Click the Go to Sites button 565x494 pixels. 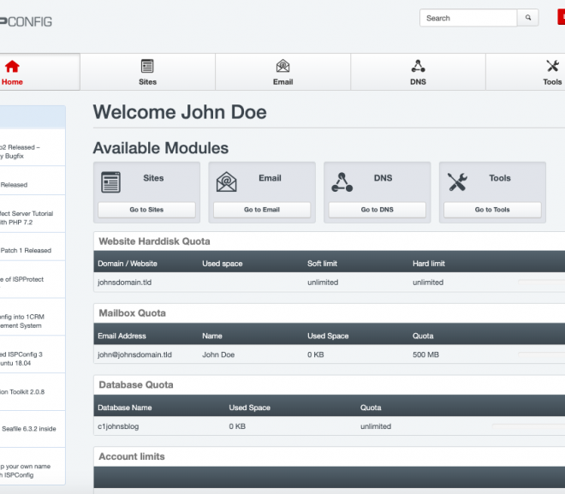(x=146, y=210)
